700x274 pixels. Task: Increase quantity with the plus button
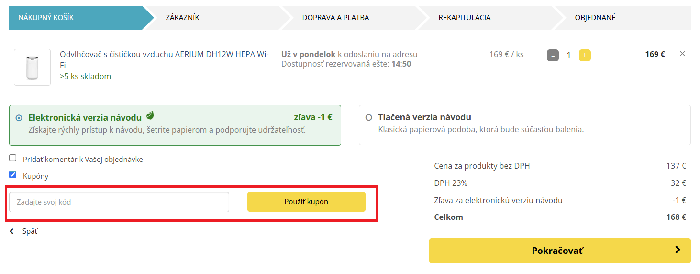(585, 55)
